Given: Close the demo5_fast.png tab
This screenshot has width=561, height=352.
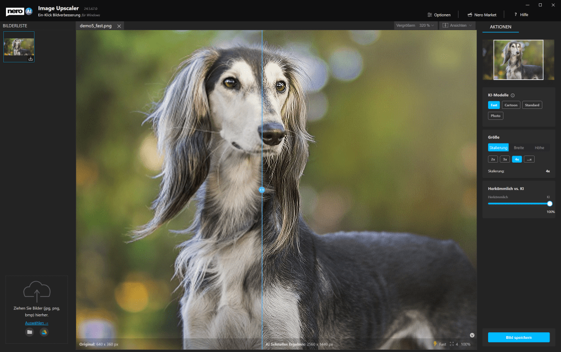Looking at the screenshot, I should (x=119, y=26).
